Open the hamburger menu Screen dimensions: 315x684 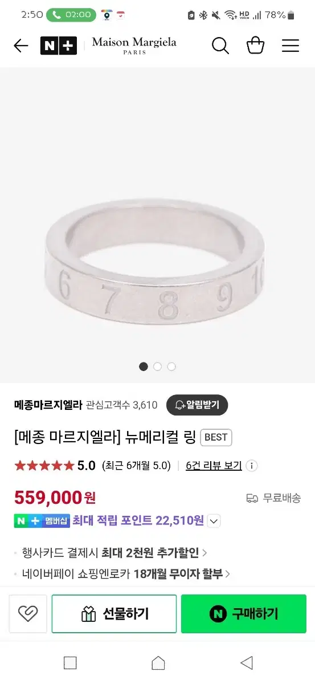pos(291,46)
